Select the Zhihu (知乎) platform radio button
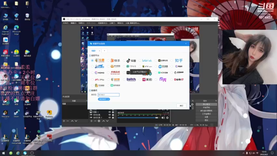Screen dimensions: 277x156 tap(172, 60)
